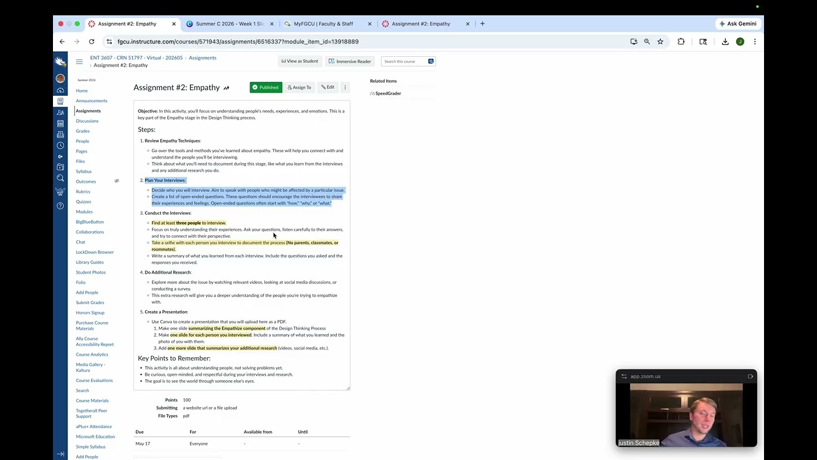Click the mastery paths icon beside assignment title
The width and height of the screenshot is (817, 460).
pos(226,88)
